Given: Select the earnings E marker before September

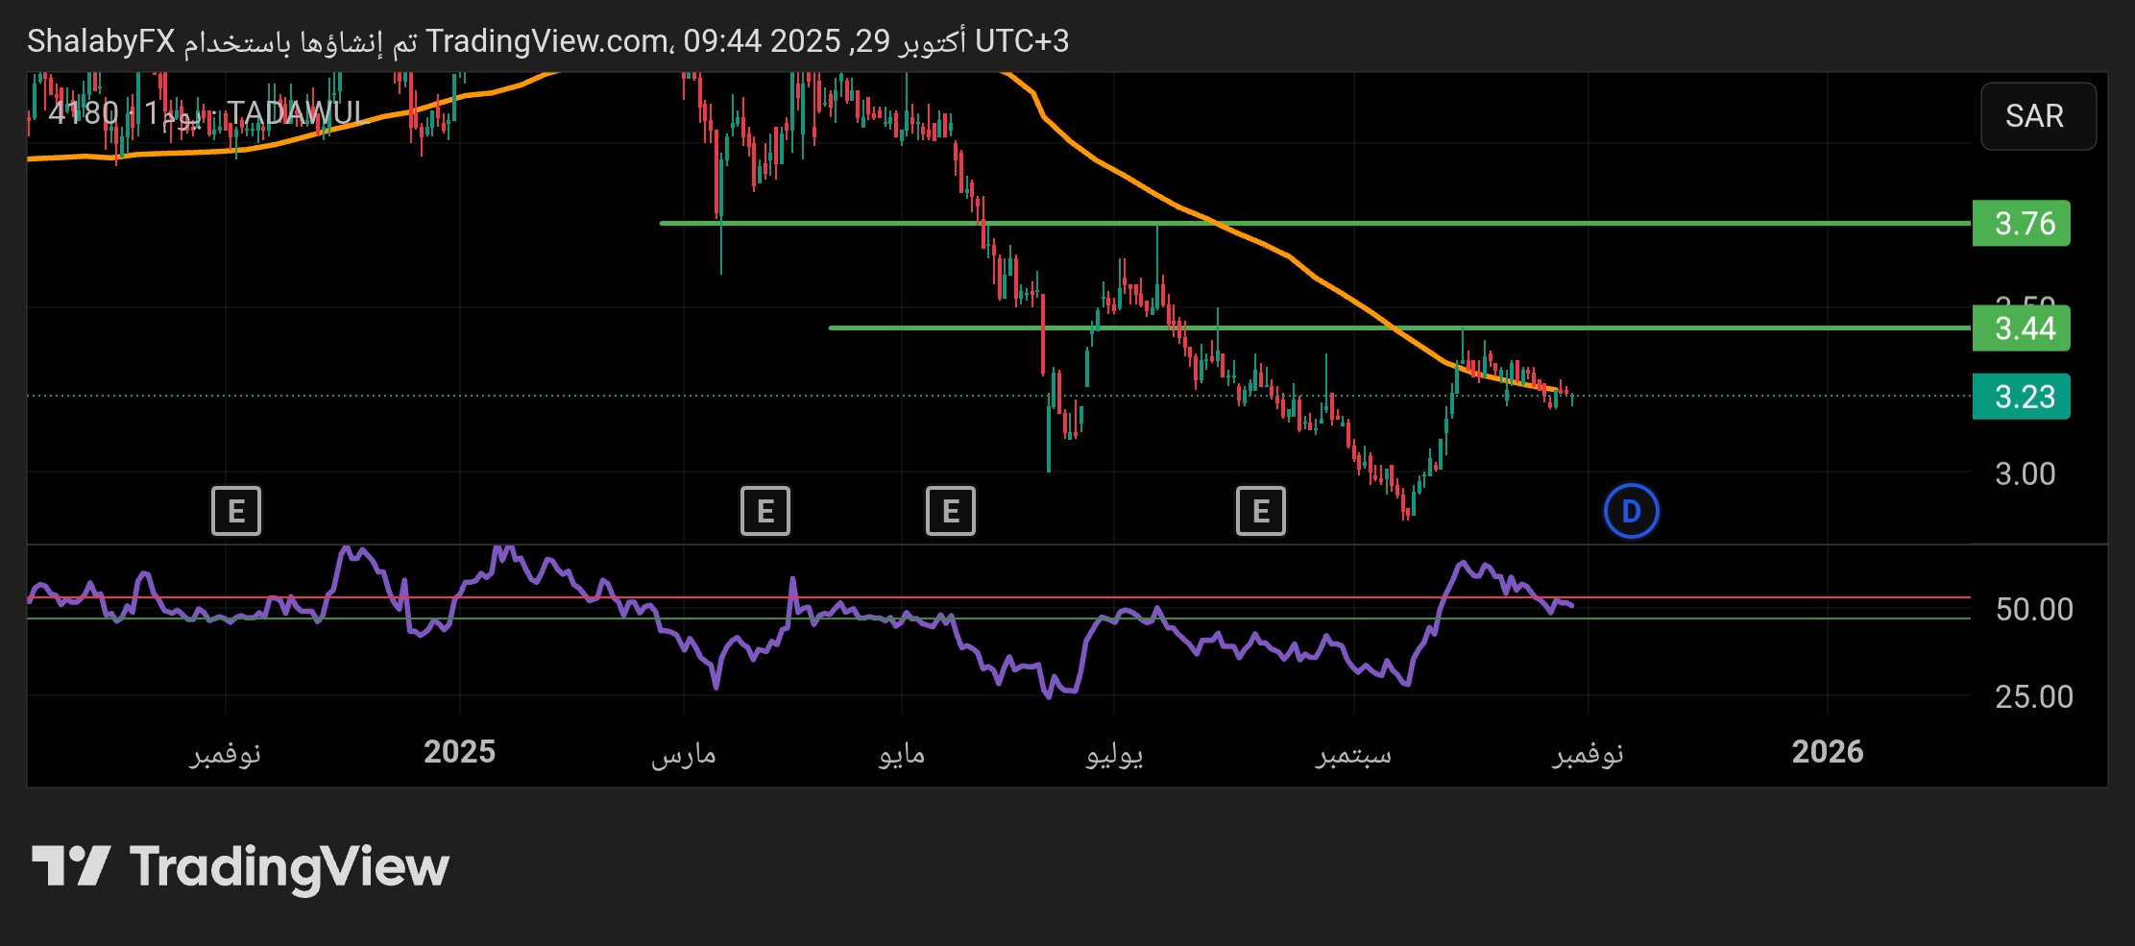Looking at the screenshot, I should tap(1260, 512).
